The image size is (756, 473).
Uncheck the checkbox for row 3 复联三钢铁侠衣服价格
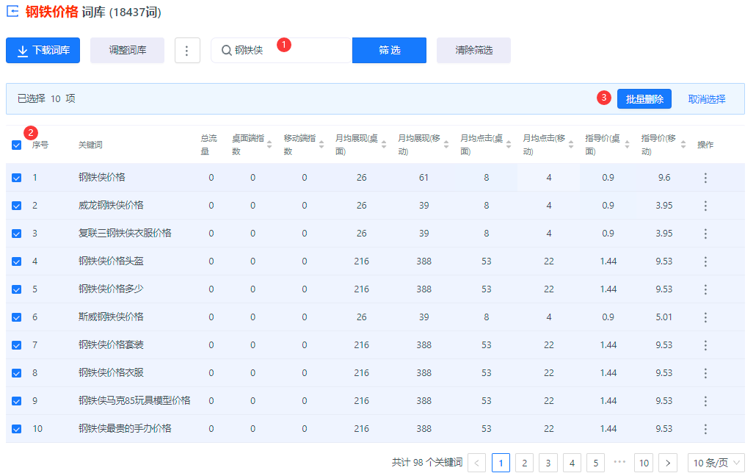point(16,233)
